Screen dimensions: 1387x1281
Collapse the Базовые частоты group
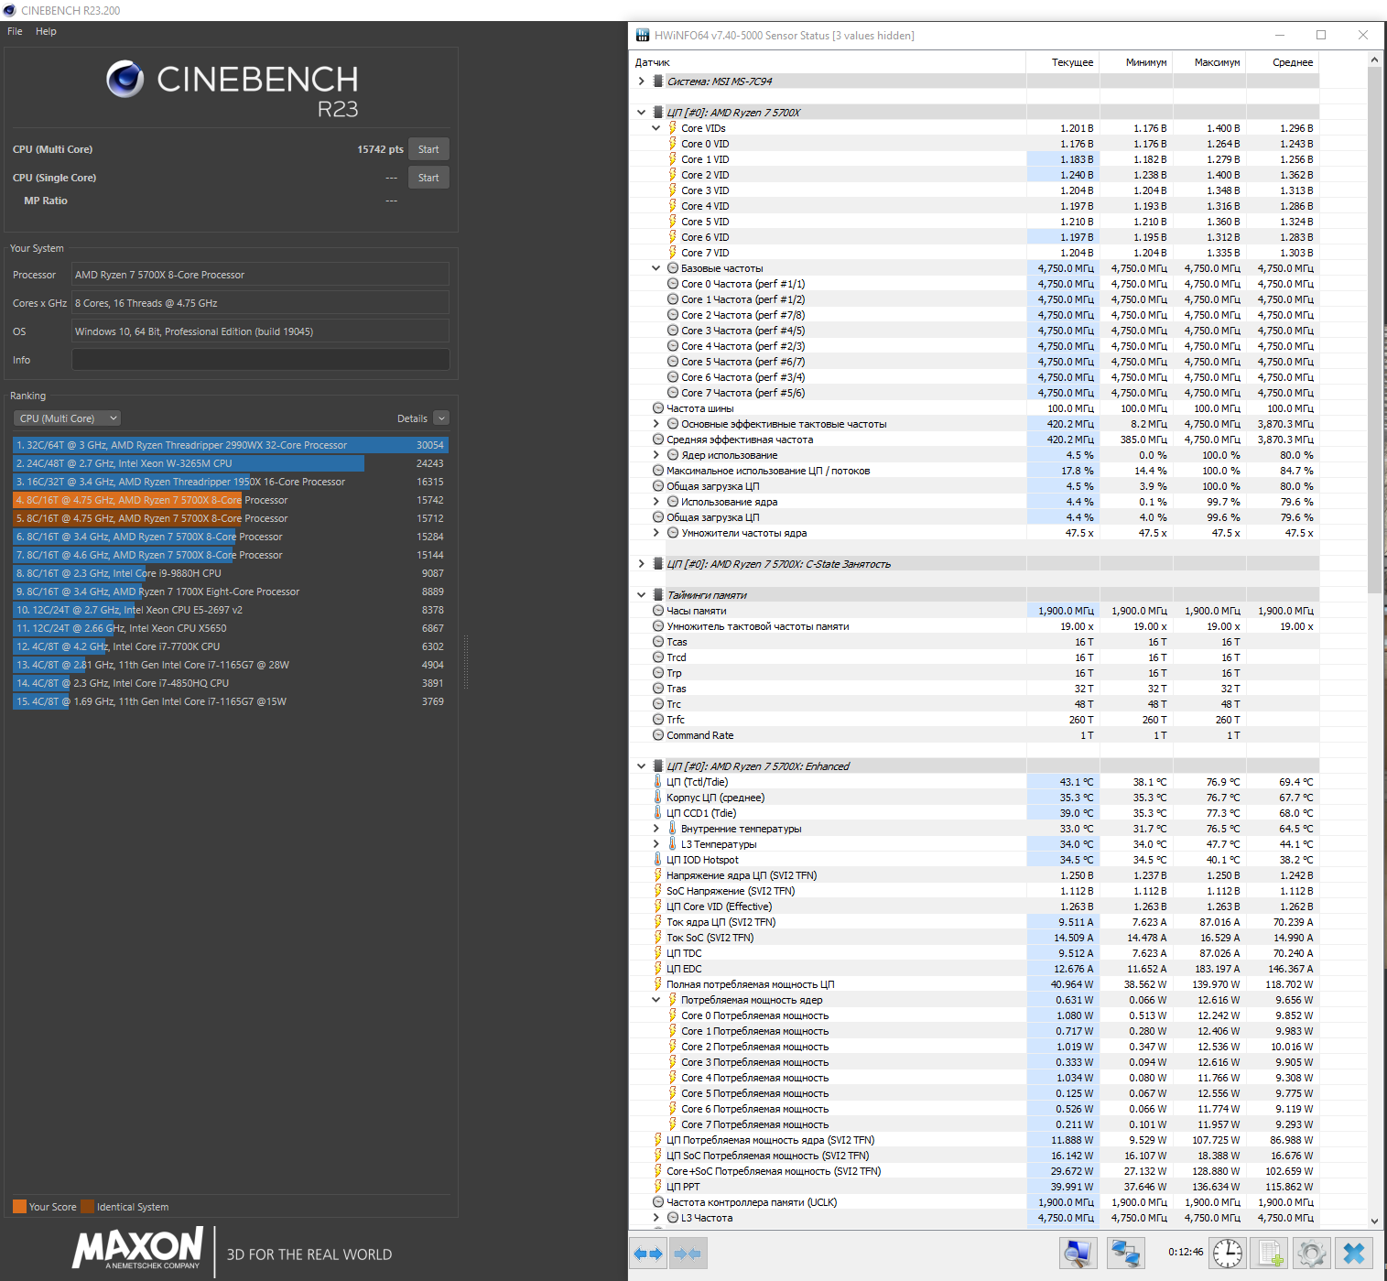[x=656, y=268]
